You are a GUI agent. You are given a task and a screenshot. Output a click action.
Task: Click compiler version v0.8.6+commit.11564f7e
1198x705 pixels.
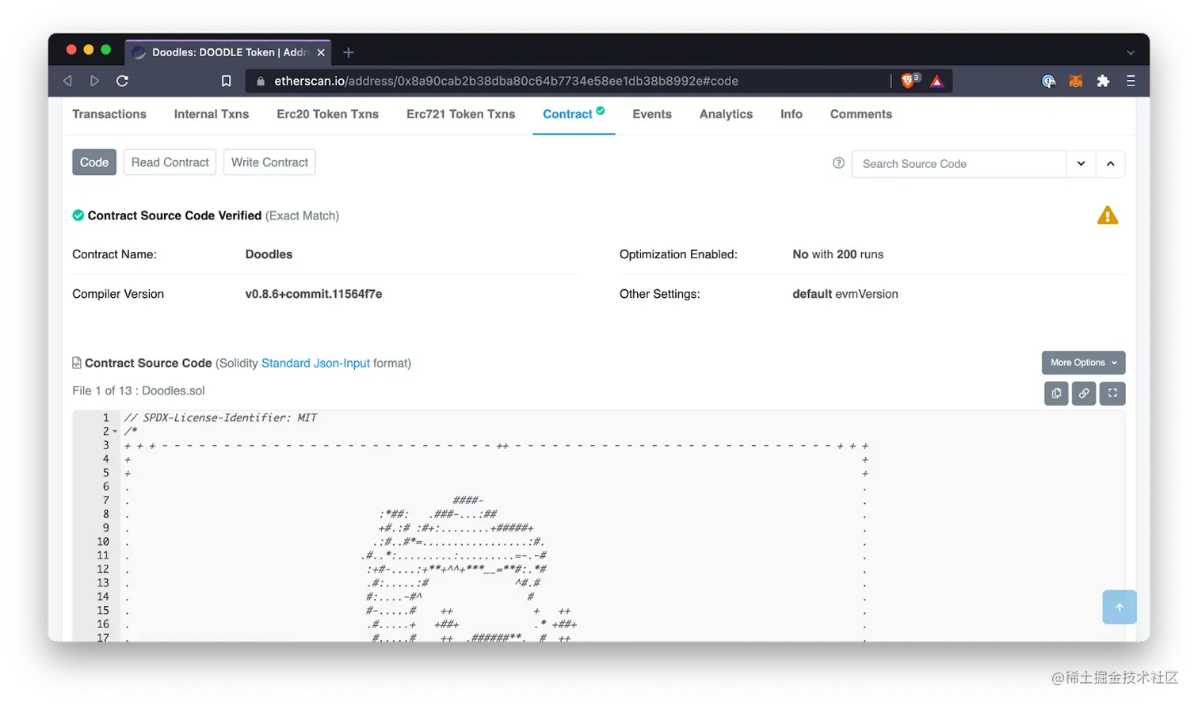pos(314,294)
